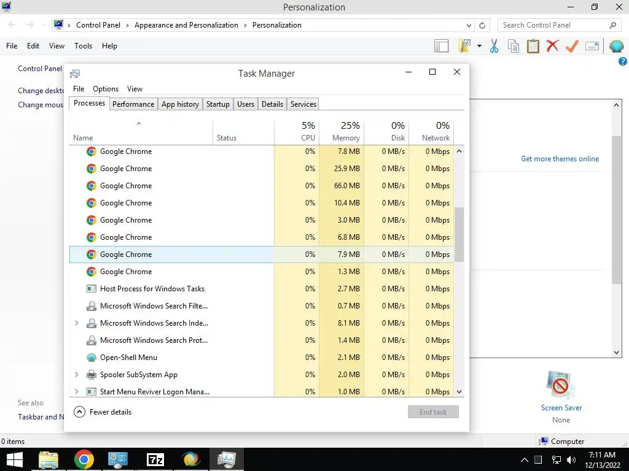This screenshot has height=471, width=629.
Task: Open Google Chrome from the taskbar
Action: (x=84, y=459)
